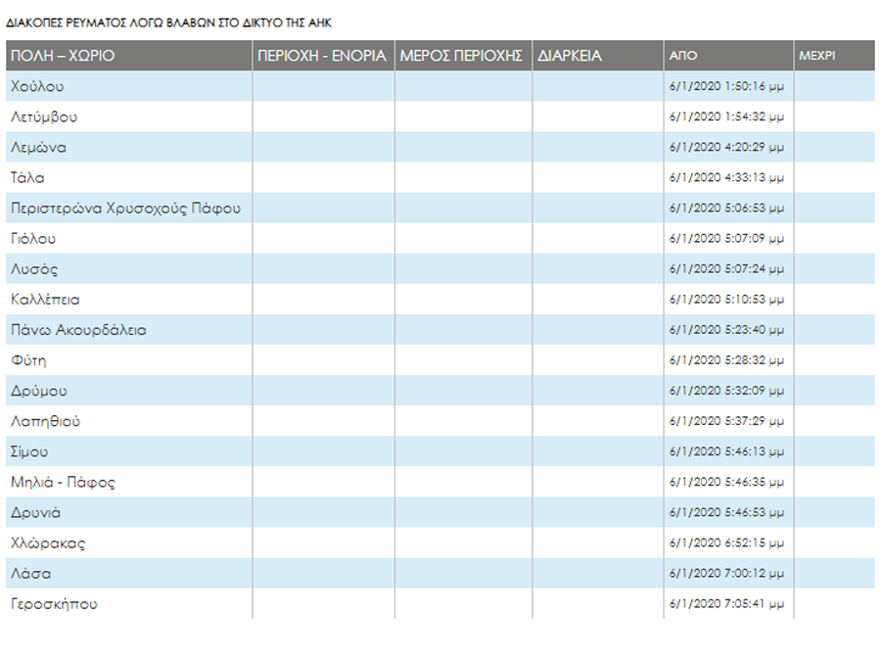The height and width of the screenshot is (660, 881).
Task: Select the Μηλιά - Πάφος cell
Action: click(129, 482)
